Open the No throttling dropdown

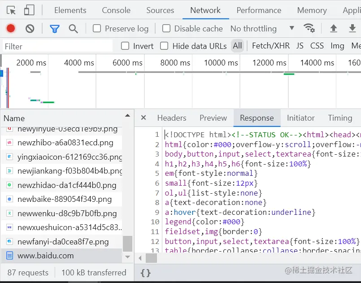262,29
